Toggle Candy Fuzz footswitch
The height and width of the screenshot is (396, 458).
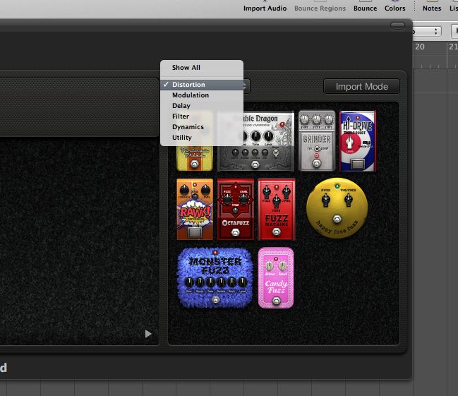(x=276, y=301)
